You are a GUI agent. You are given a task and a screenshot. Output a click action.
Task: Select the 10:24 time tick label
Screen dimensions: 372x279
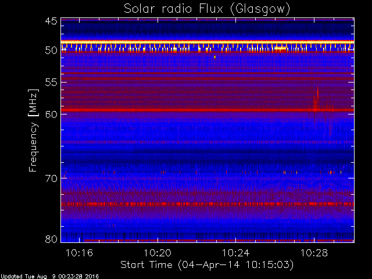(x=236, y=253)
